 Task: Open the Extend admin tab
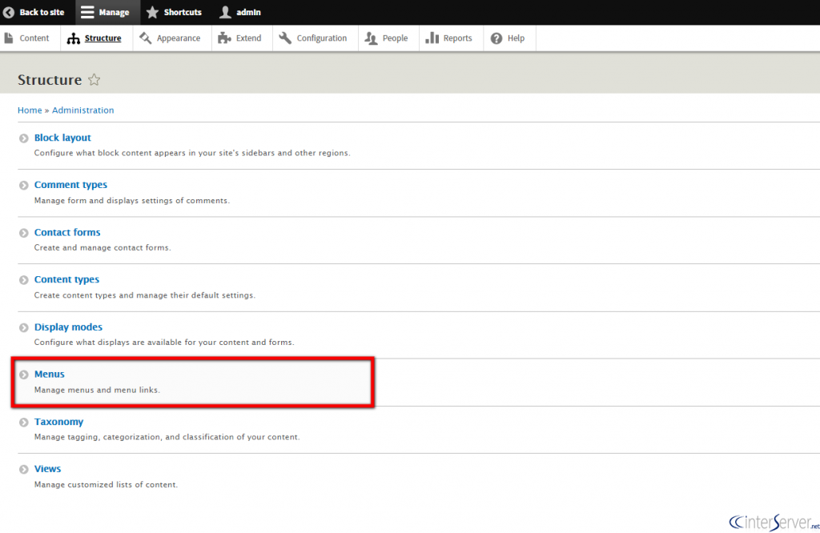click(x=242, y=38)
